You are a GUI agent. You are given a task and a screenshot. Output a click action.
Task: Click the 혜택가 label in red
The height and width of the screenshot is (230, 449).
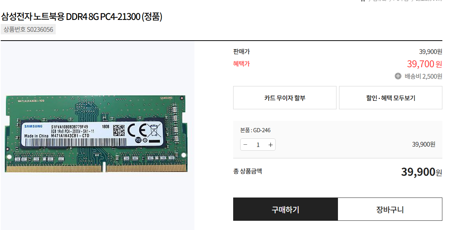click(x=241, y=63)
